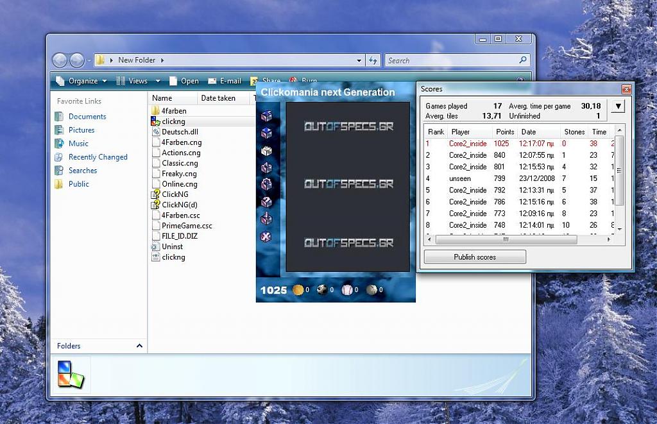This screenshot has height=424, width=657.
Task: Click the clickng preview thumbnail in details pane
Action: tap(71, 374)
